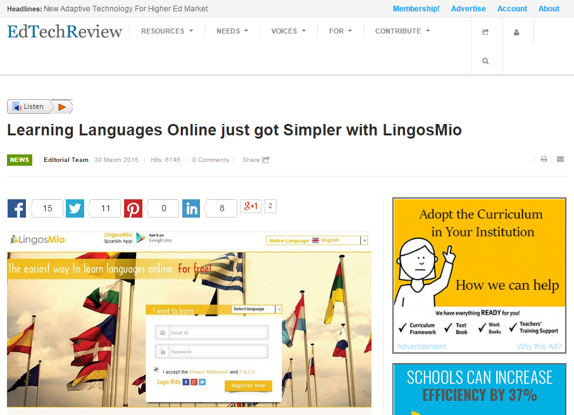574x415 pixels.
Task: Click the Google +1 button
Action: (251, 206)
